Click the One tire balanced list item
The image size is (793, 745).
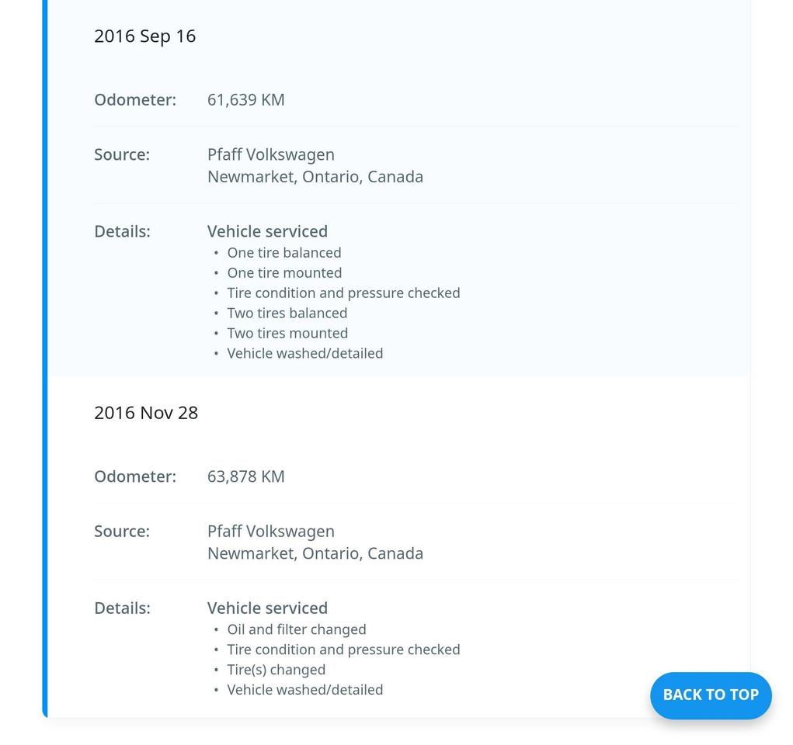click(x=283, y=252)
